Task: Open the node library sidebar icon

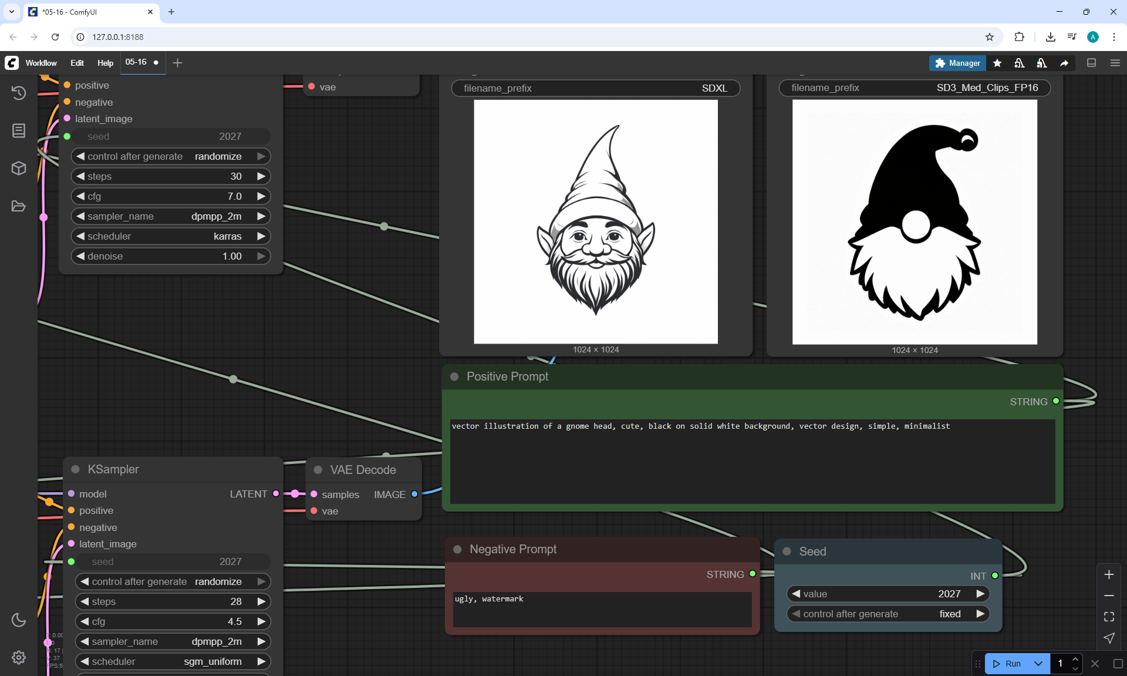Action: point(19,130)
